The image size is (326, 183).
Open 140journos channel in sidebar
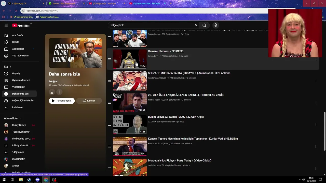[x=19, y=152]
